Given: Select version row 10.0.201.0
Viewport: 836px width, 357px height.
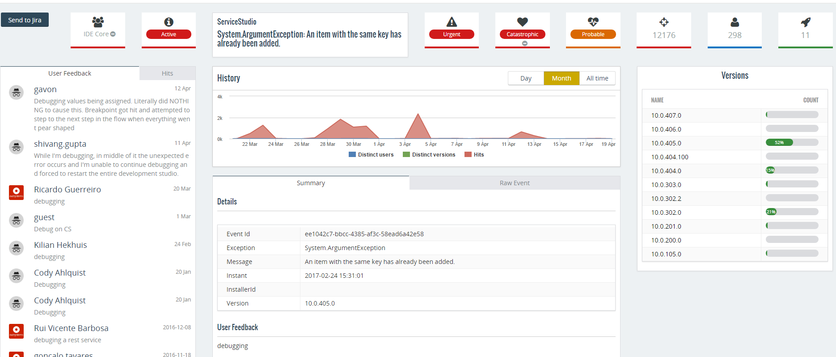Looking at the screenshot, I should [735, 226].
